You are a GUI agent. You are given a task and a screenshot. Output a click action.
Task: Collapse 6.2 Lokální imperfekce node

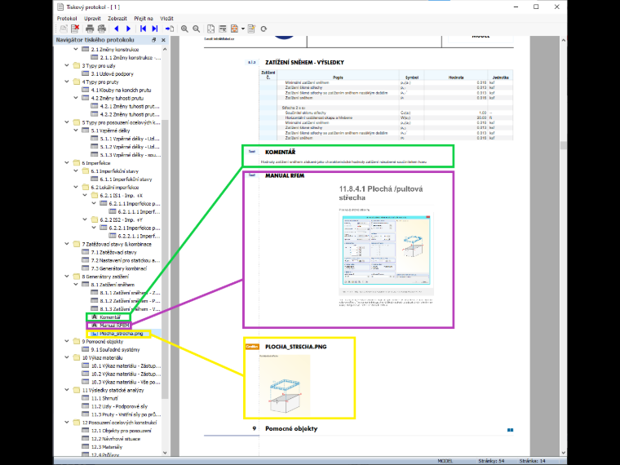pos(76,187)
